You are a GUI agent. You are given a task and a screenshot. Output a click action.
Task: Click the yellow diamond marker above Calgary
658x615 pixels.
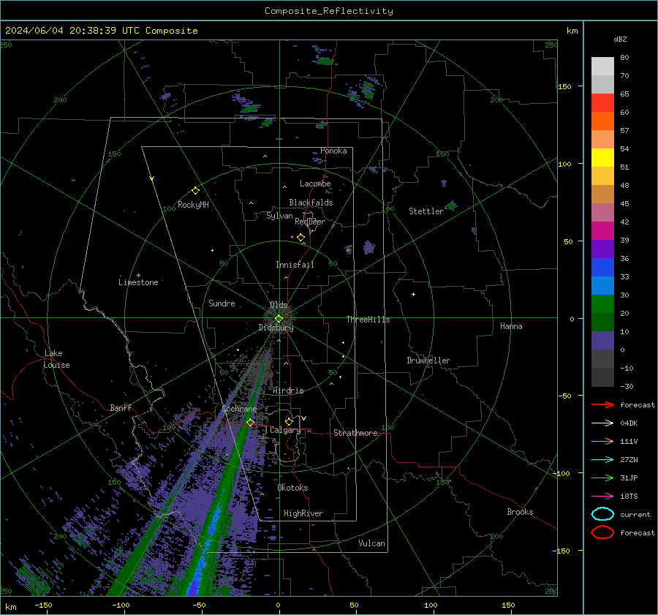pos(289,421)
